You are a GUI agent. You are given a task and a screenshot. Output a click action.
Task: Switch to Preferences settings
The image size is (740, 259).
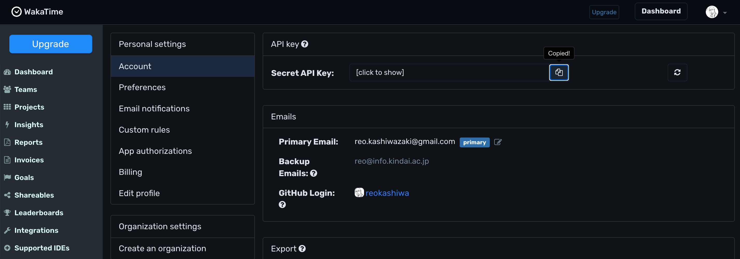[142, 87]
